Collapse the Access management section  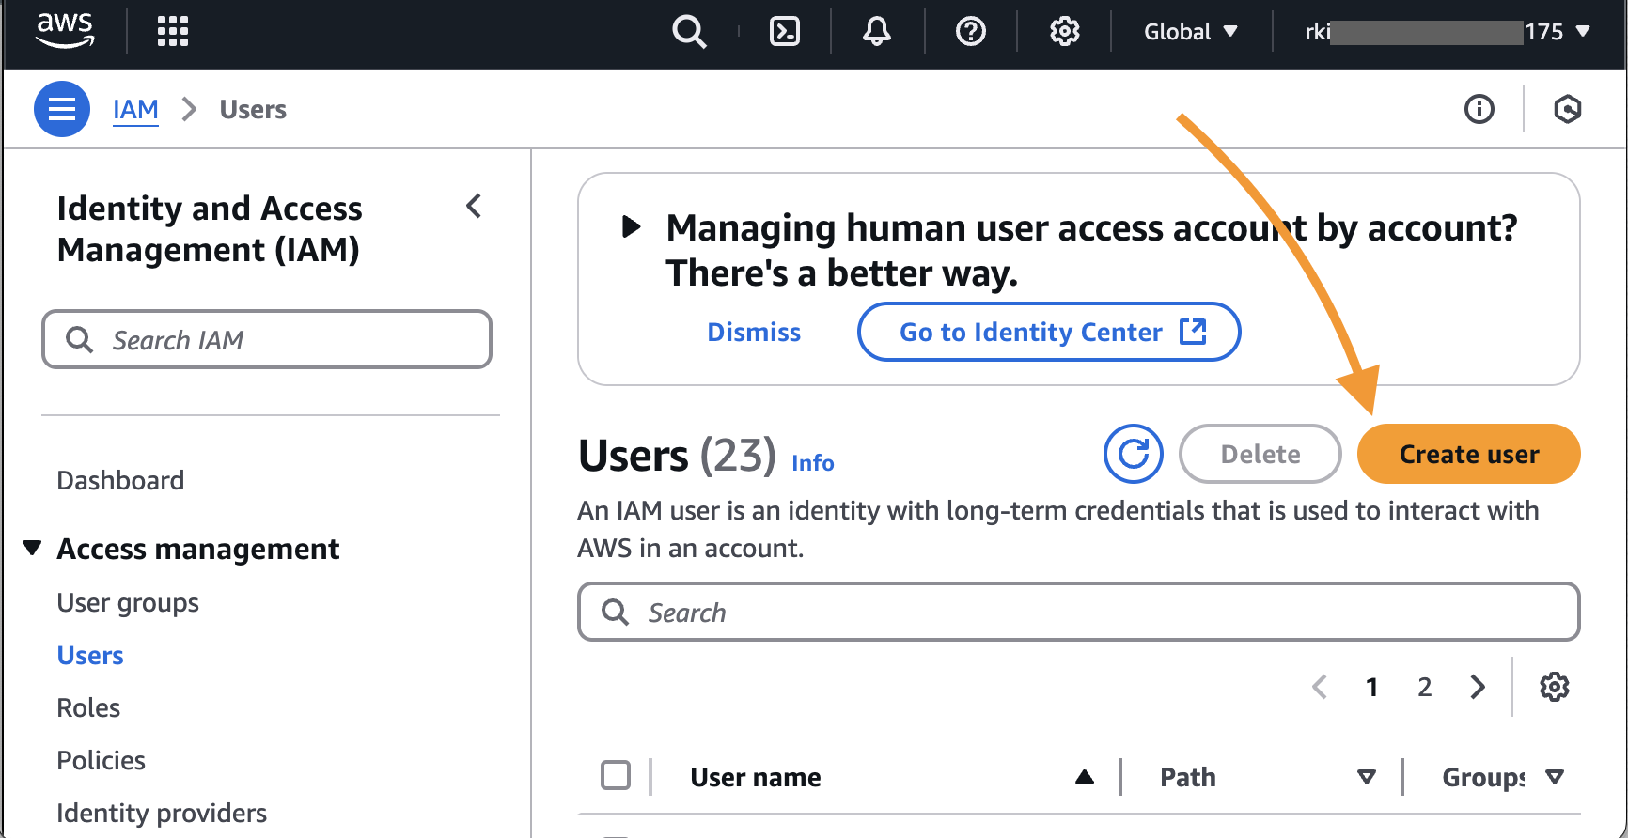[x=33, y=548]
